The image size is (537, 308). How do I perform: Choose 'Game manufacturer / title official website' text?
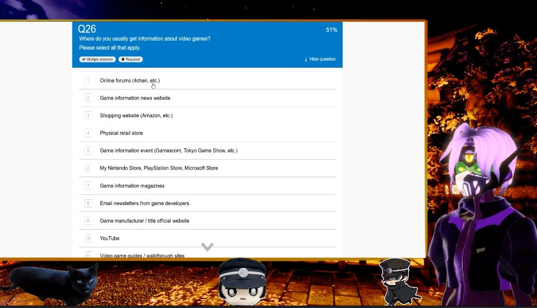144,221
